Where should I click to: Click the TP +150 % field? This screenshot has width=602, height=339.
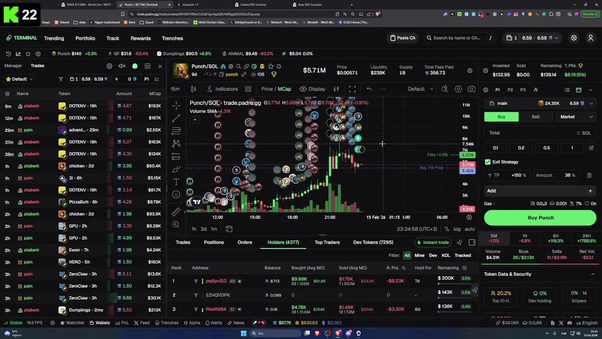tap(507, 176)
